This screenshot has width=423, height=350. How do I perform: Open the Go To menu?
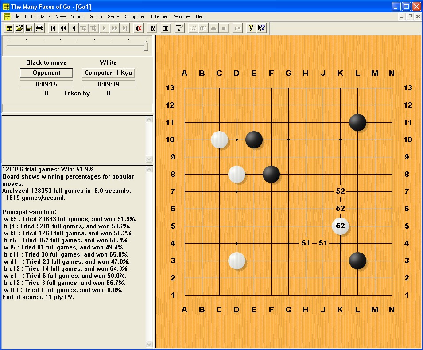pyautogui.click(x=96, y=16)
